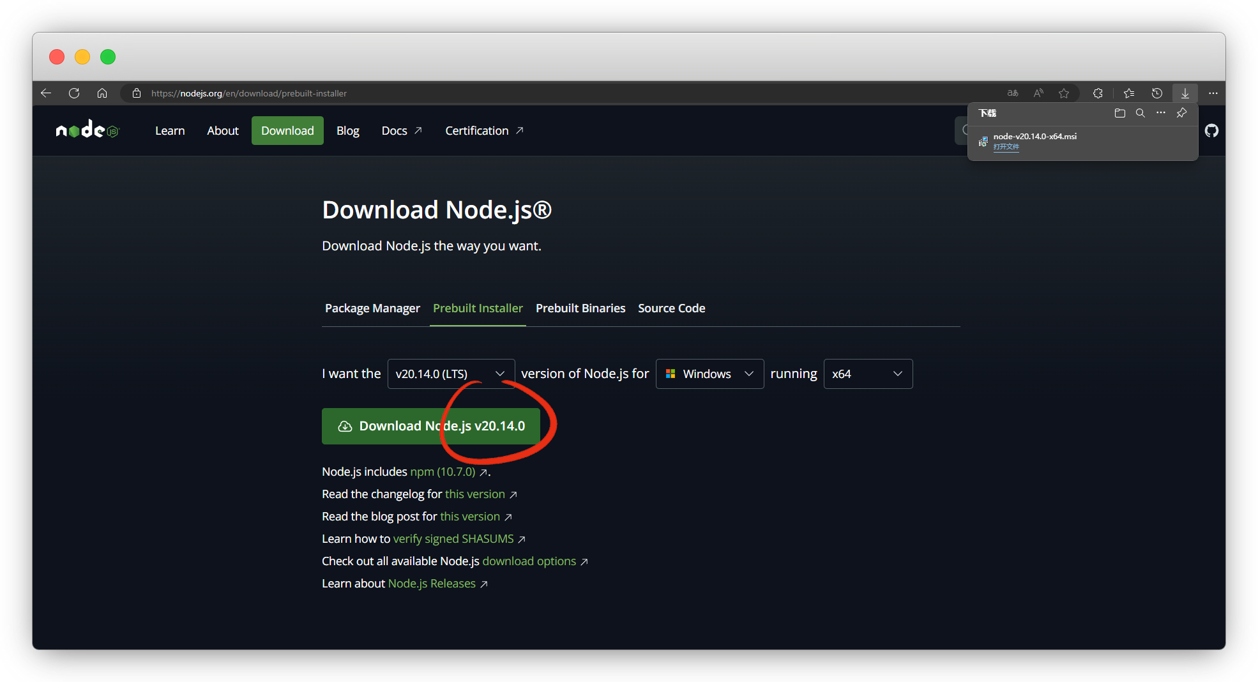The height and width of the screenshot is (682, 1258).
Task: Switch to the Package Manager tab
Action: click(372, 308)
